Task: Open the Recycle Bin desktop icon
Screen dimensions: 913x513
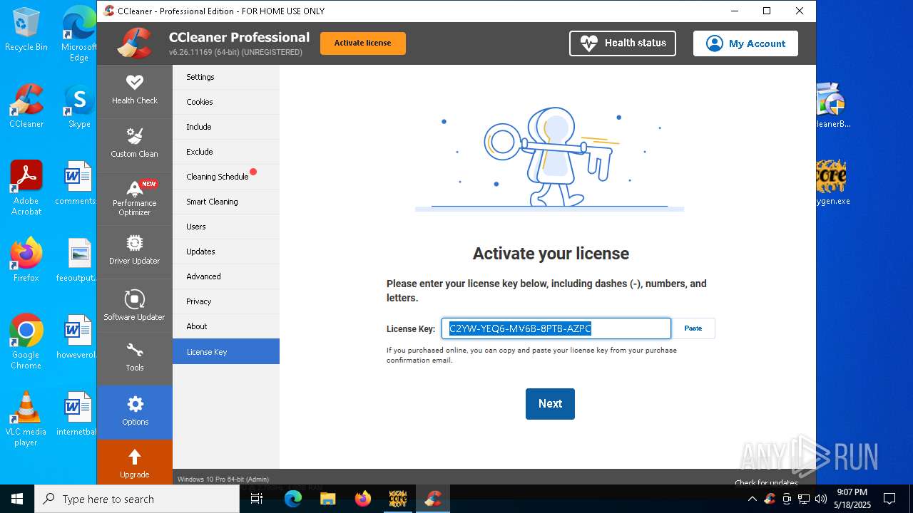Action: (x=26, y=30)
